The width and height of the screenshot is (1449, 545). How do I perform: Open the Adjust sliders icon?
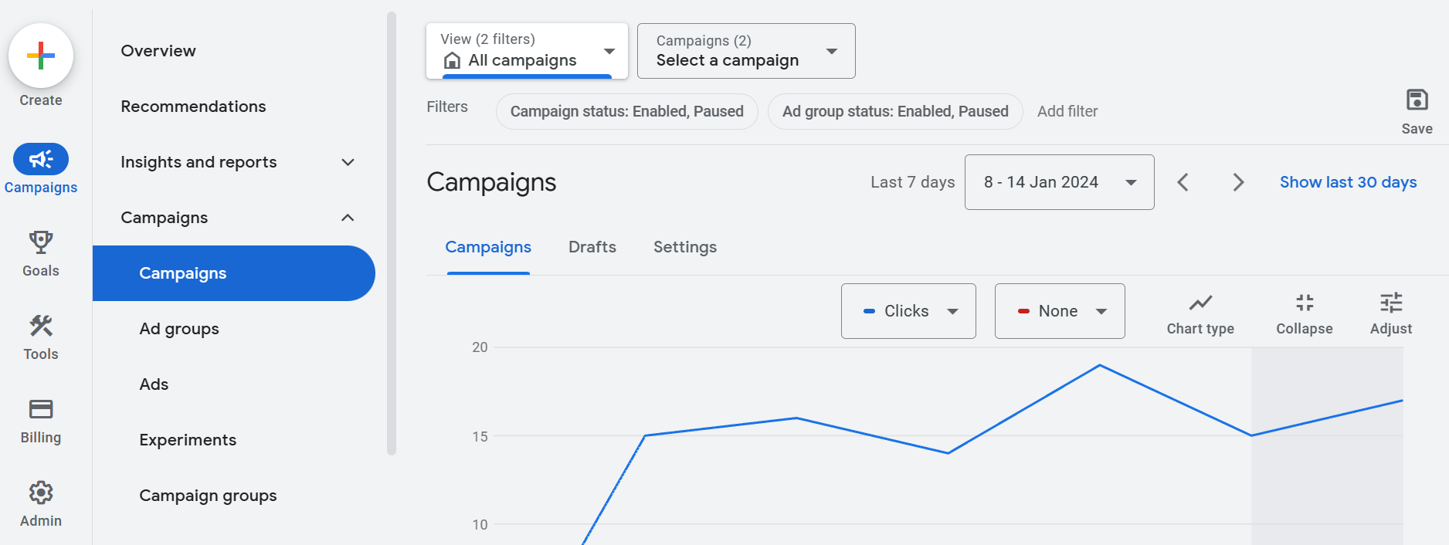tap(1391, 303)
